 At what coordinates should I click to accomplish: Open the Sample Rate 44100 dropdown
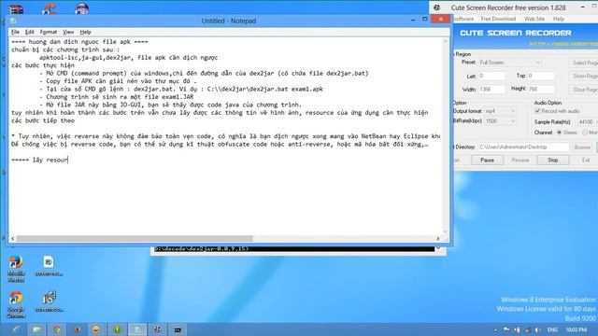(x=587, y=122)
